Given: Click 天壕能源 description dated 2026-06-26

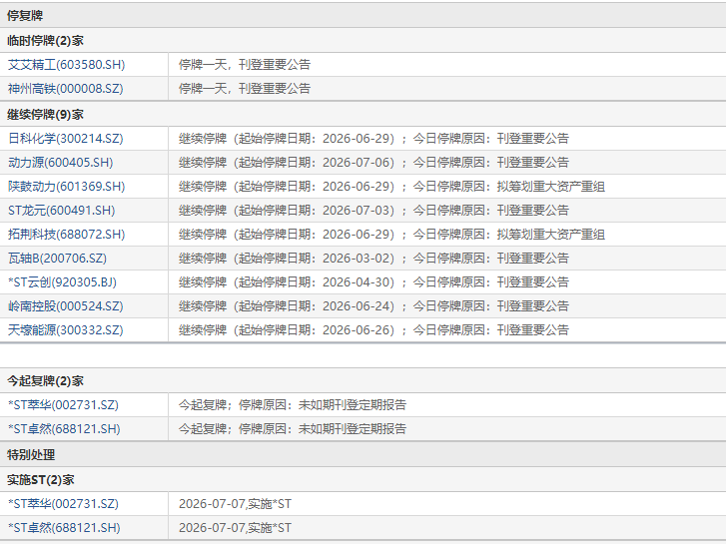Looking at the screenshot, I should pyautogui.click(x=373, y=330).
